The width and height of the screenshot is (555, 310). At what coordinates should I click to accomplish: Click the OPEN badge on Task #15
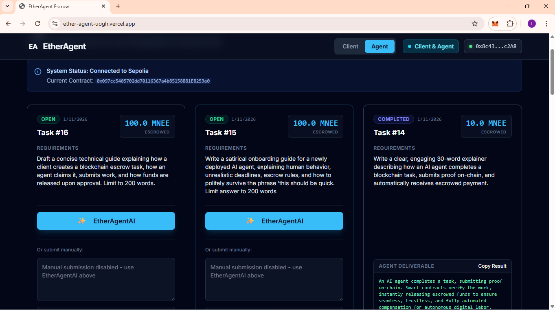(217, 119)
